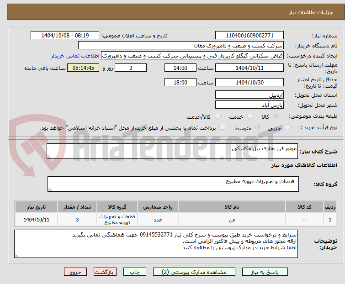Click the goods group box قطعات و تجهیزات تهویه
345x284 pixels.
click(x=173, y=184)
